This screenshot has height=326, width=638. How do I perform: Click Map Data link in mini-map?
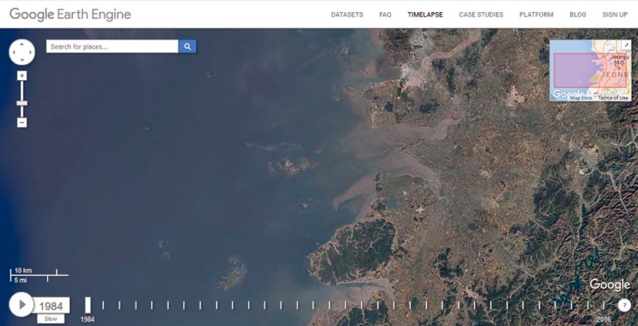(x=580, y=98)
